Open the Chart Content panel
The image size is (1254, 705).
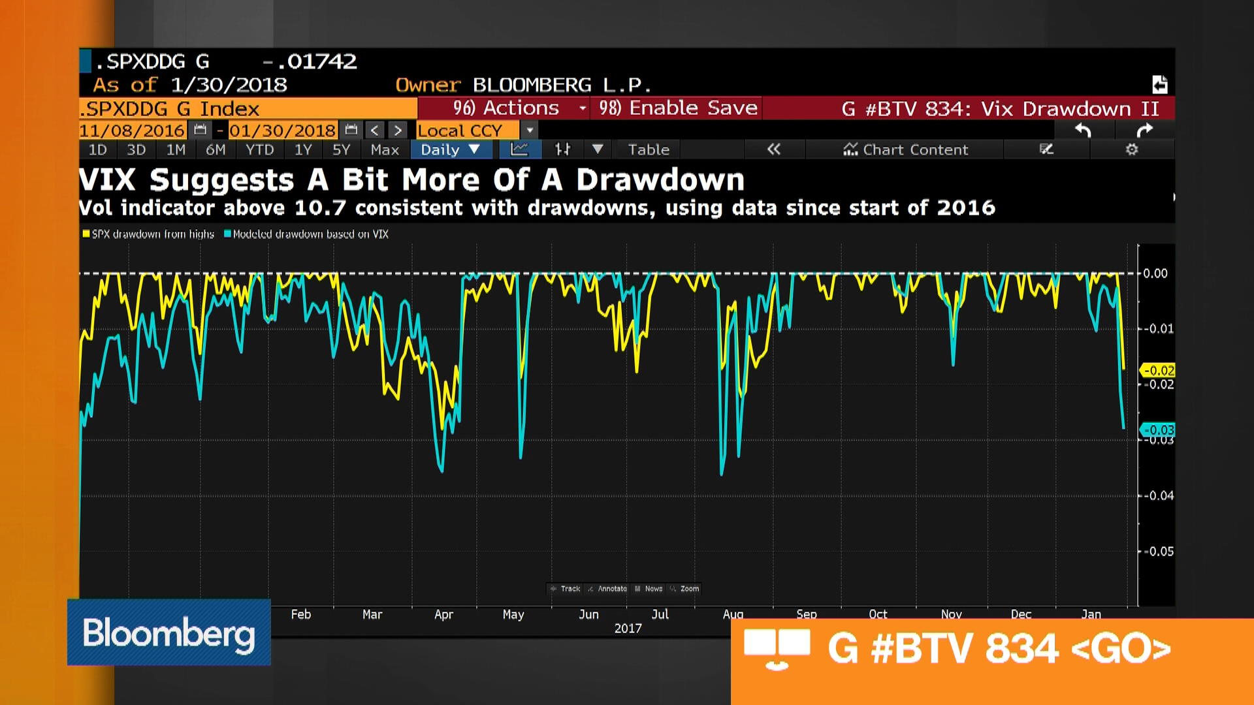pyautogui.click(x=907, y=149)
